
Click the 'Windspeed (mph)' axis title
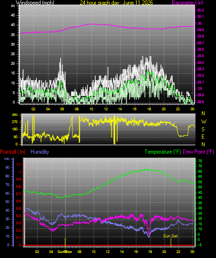tap(35, 2)
